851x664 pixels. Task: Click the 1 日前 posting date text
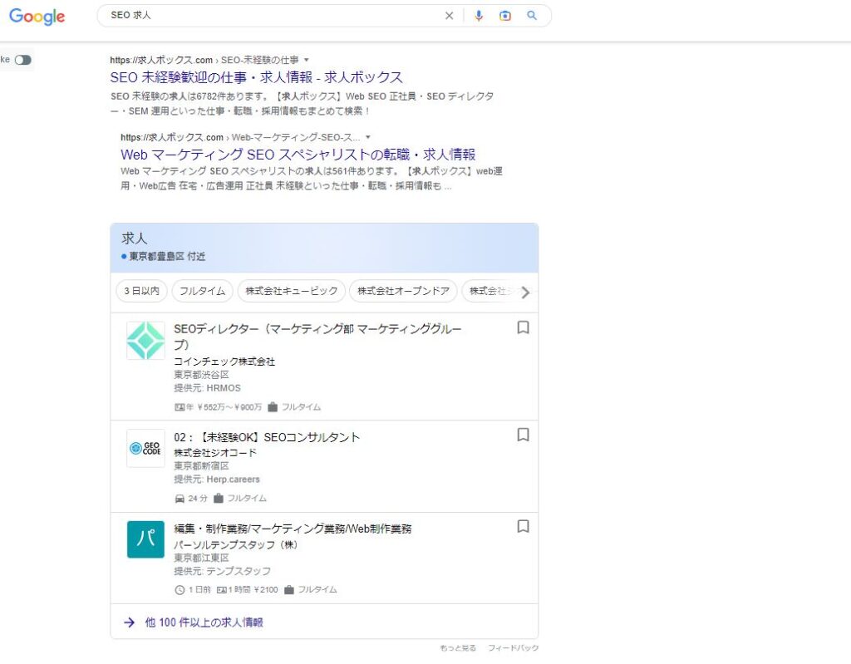click(x=199, y=589)
